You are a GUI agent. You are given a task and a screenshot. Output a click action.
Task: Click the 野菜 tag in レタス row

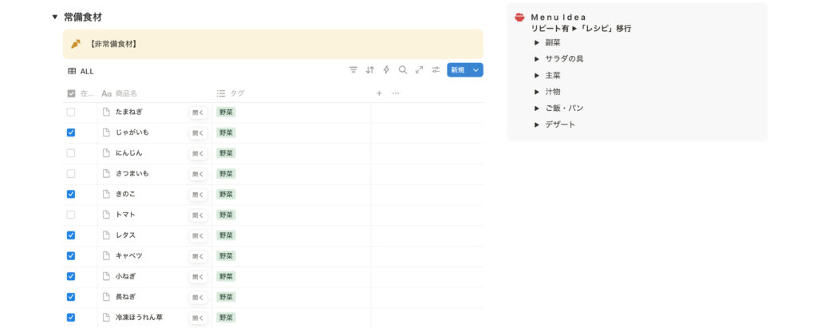[x=226, y=235]
